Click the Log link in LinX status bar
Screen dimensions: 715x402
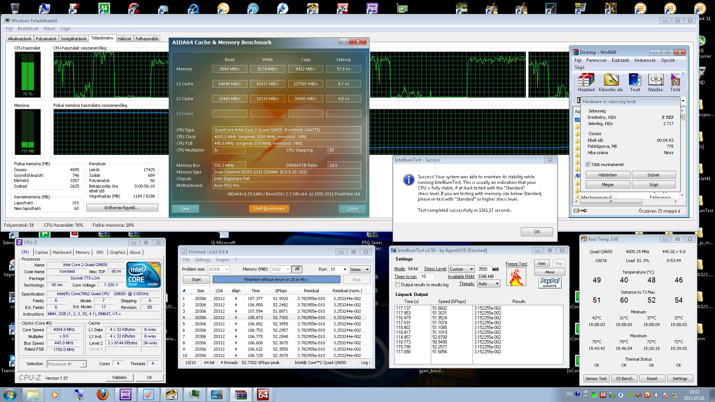point(366,363)
